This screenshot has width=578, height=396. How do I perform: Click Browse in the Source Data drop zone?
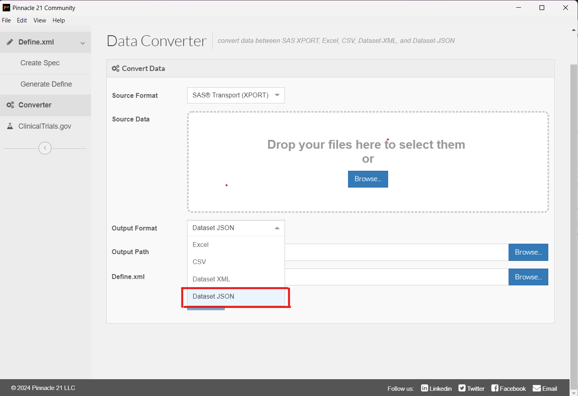(x=368, y=179)
